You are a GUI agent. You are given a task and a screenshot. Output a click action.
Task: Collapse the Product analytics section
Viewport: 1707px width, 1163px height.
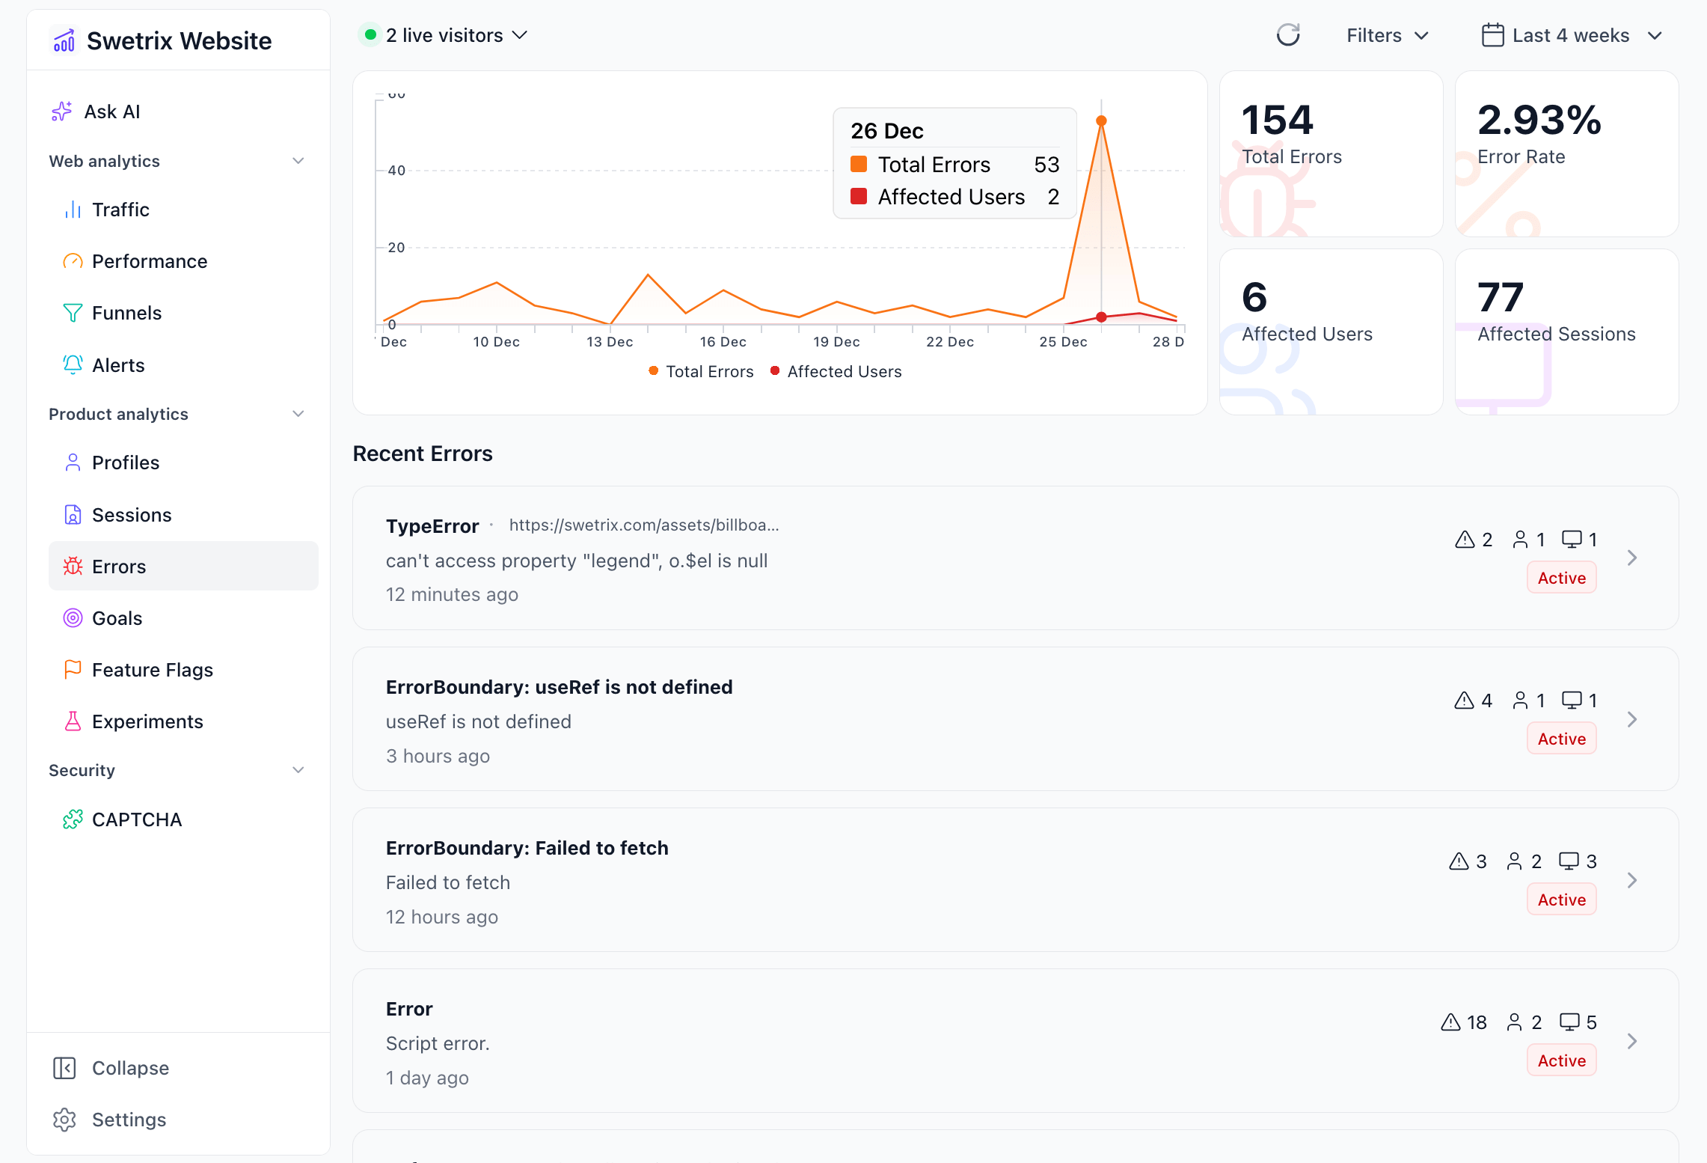298,413
